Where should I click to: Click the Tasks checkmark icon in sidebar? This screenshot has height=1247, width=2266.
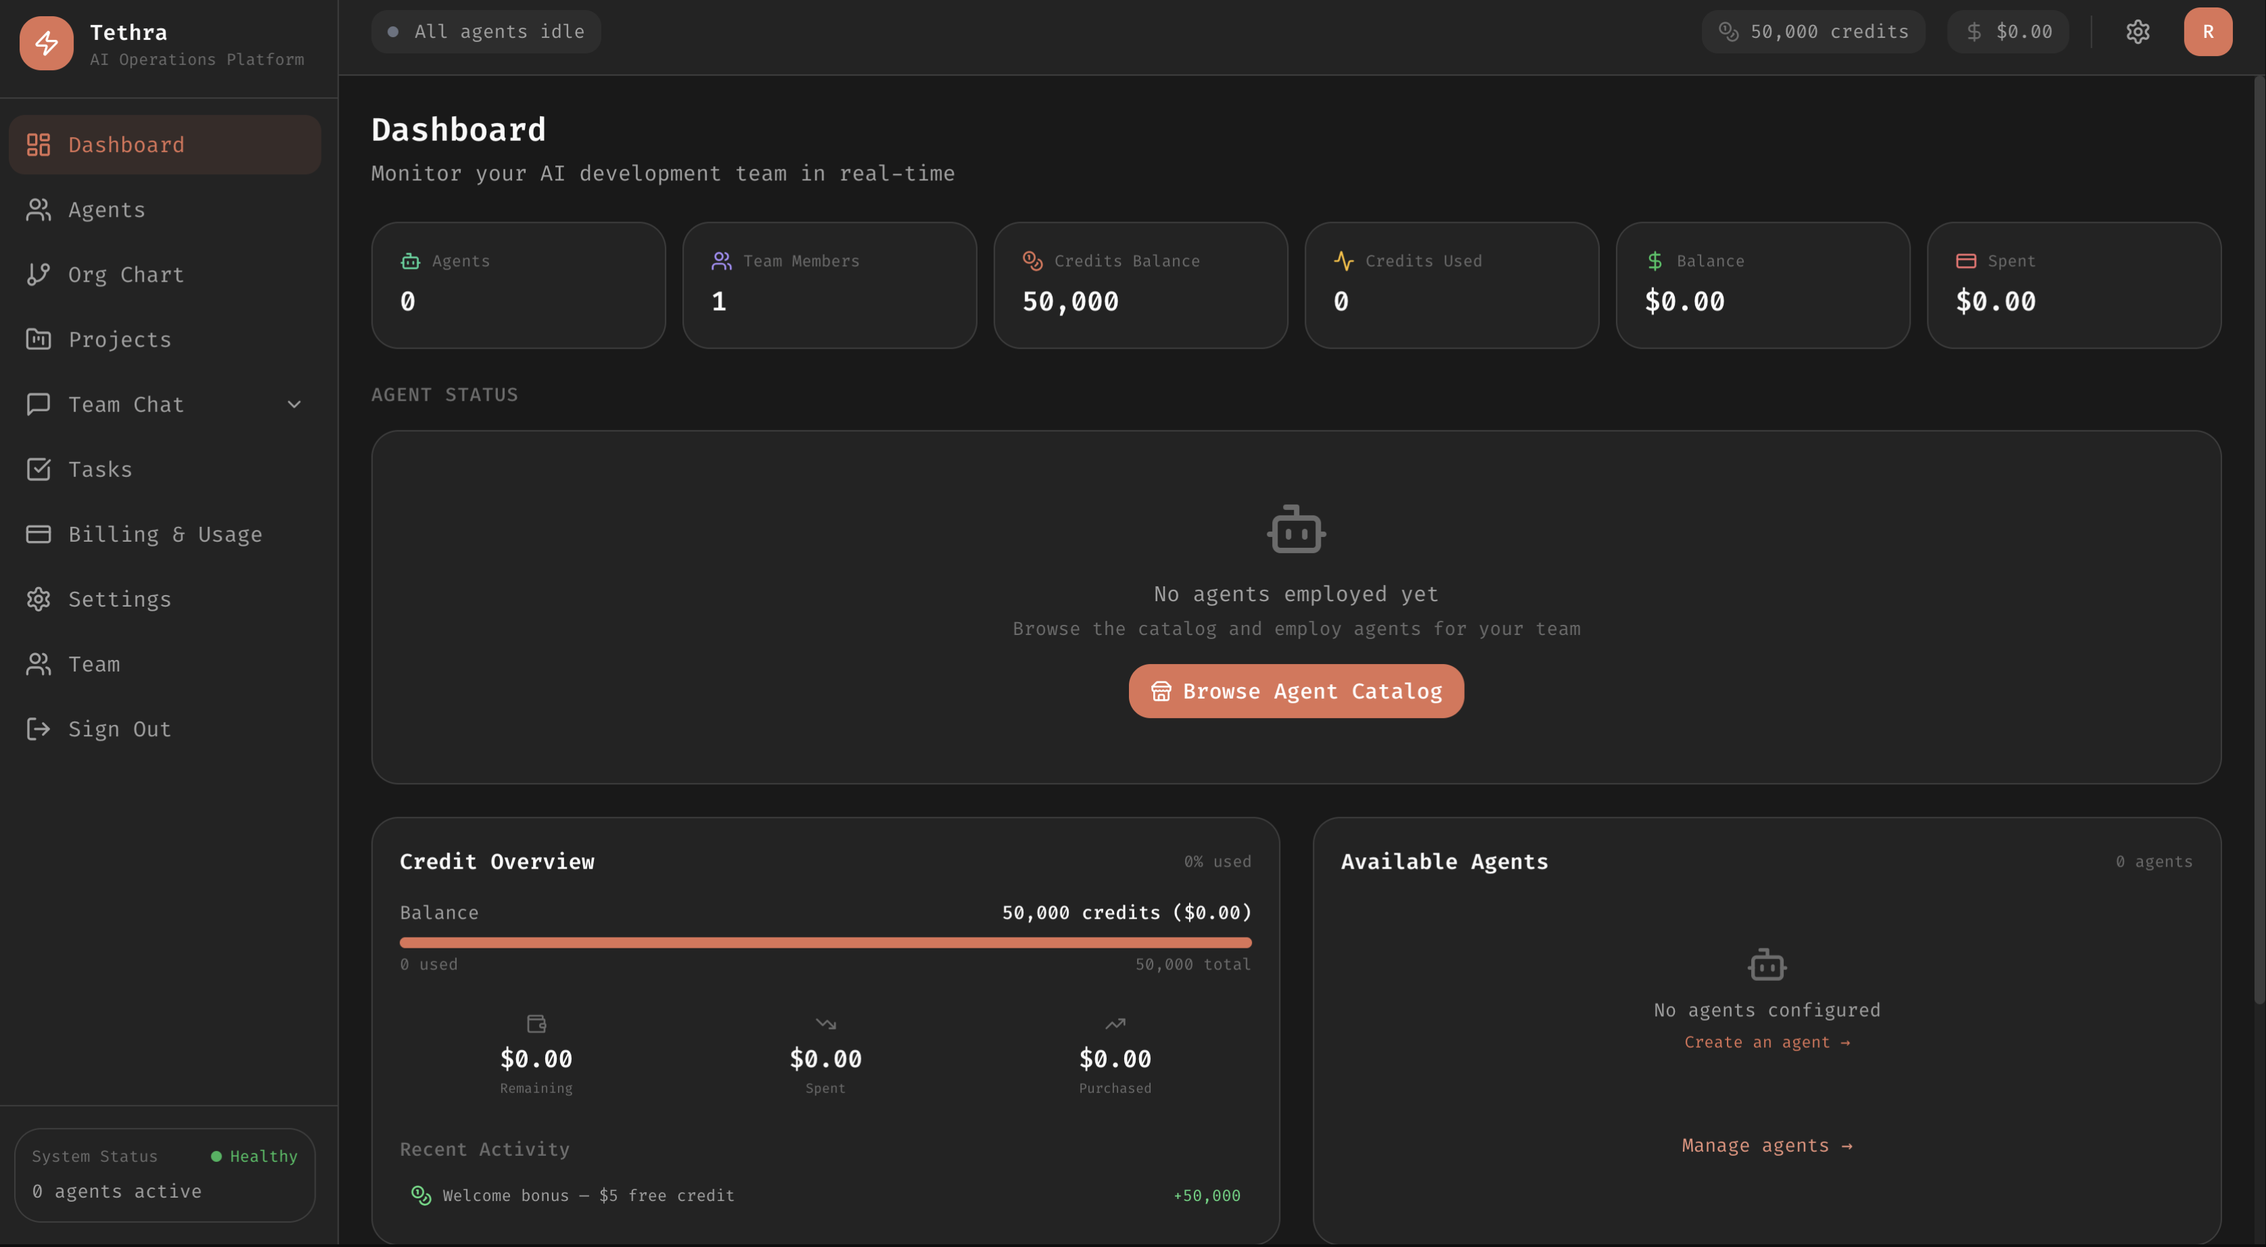(38, 469)
